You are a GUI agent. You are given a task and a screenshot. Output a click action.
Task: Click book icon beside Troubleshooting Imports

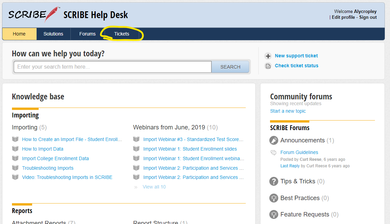pos(15,168)
